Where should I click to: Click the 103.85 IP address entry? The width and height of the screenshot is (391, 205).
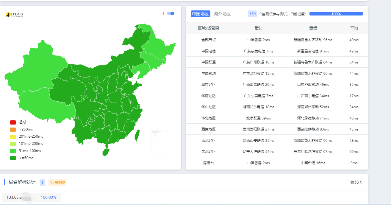tap(14, 197)
